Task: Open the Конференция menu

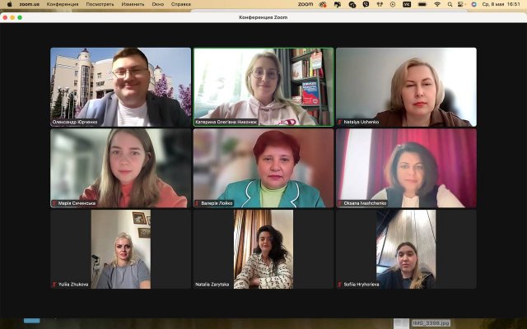Action: pos(63,4)
